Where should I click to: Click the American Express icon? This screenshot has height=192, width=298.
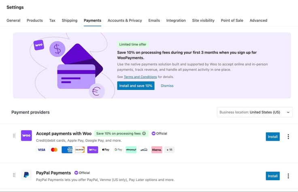pos(67,150)
